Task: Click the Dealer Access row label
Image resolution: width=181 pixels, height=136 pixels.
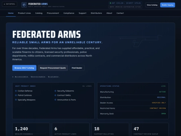Action: click(x=106, y=103)
